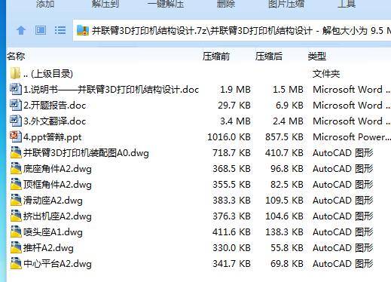Viewport: 391px width, 282px height.
Task: Select file 中心平台A2.dwg
Action: [57, 264]
